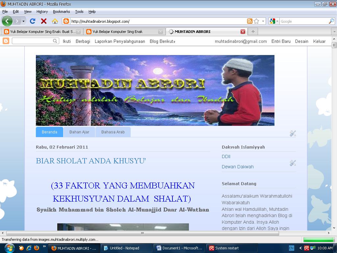Open the list all tabs dropdown
The height and width of the screenshot is (253, 337).
click(x=334, y=32)
